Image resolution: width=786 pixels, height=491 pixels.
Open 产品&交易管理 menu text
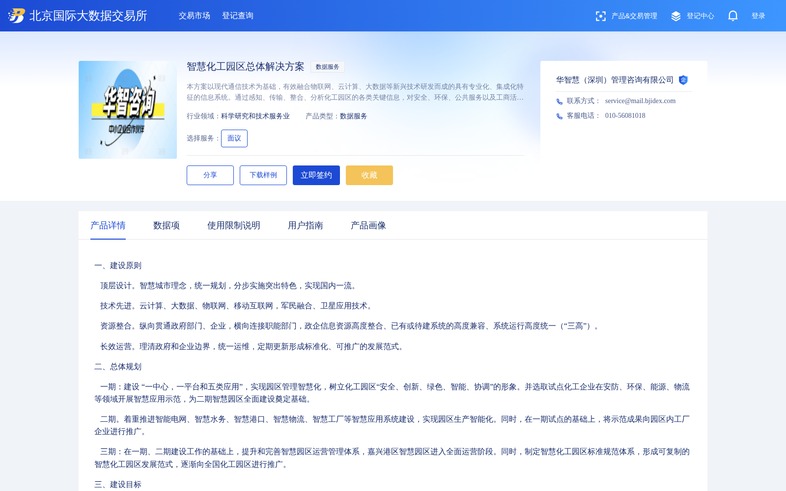634,16
